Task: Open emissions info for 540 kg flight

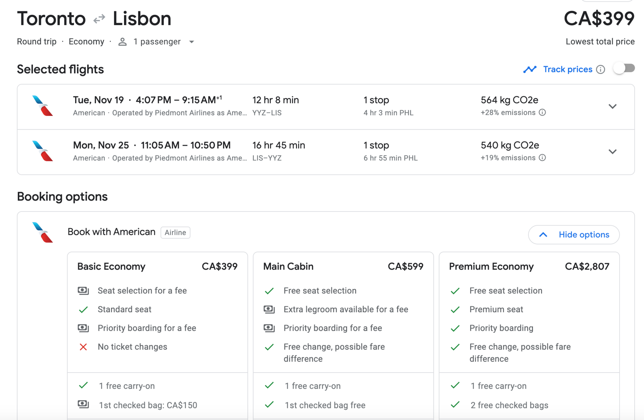Action: 543,158
